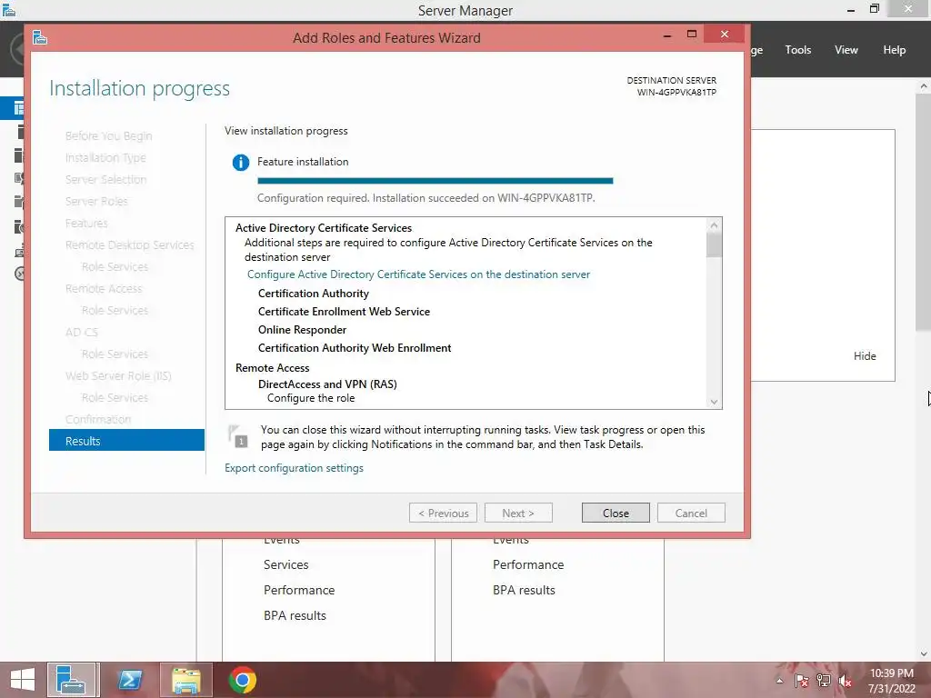This screenshot has width=931, height=698.
Task: Click the Feature installation progress bar
Action: point(435,181)
